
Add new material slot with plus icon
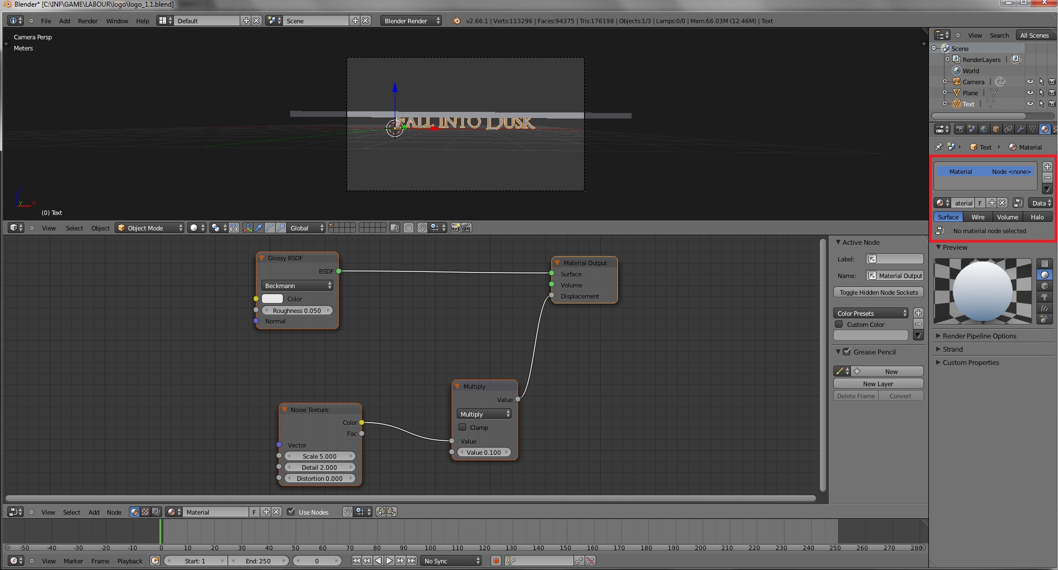tap(1047, 167)
